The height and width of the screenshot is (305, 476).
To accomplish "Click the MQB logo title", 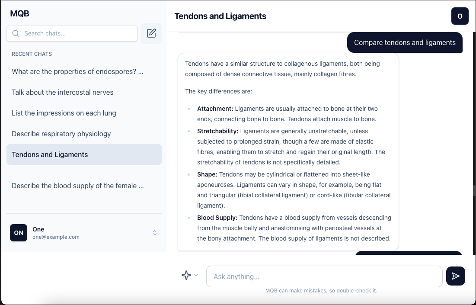I will click(x=20, y=13).
